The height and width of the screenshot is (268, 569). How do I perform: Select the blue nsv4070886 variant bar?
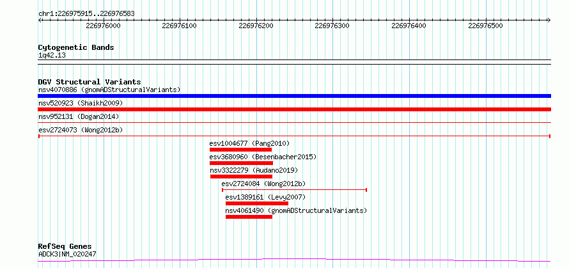[294, 96]
